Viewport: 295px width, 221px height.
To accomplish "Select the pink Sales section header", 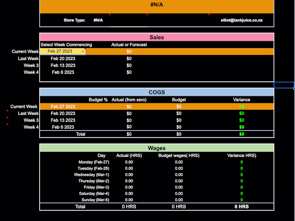I will [x=157, y=37].
